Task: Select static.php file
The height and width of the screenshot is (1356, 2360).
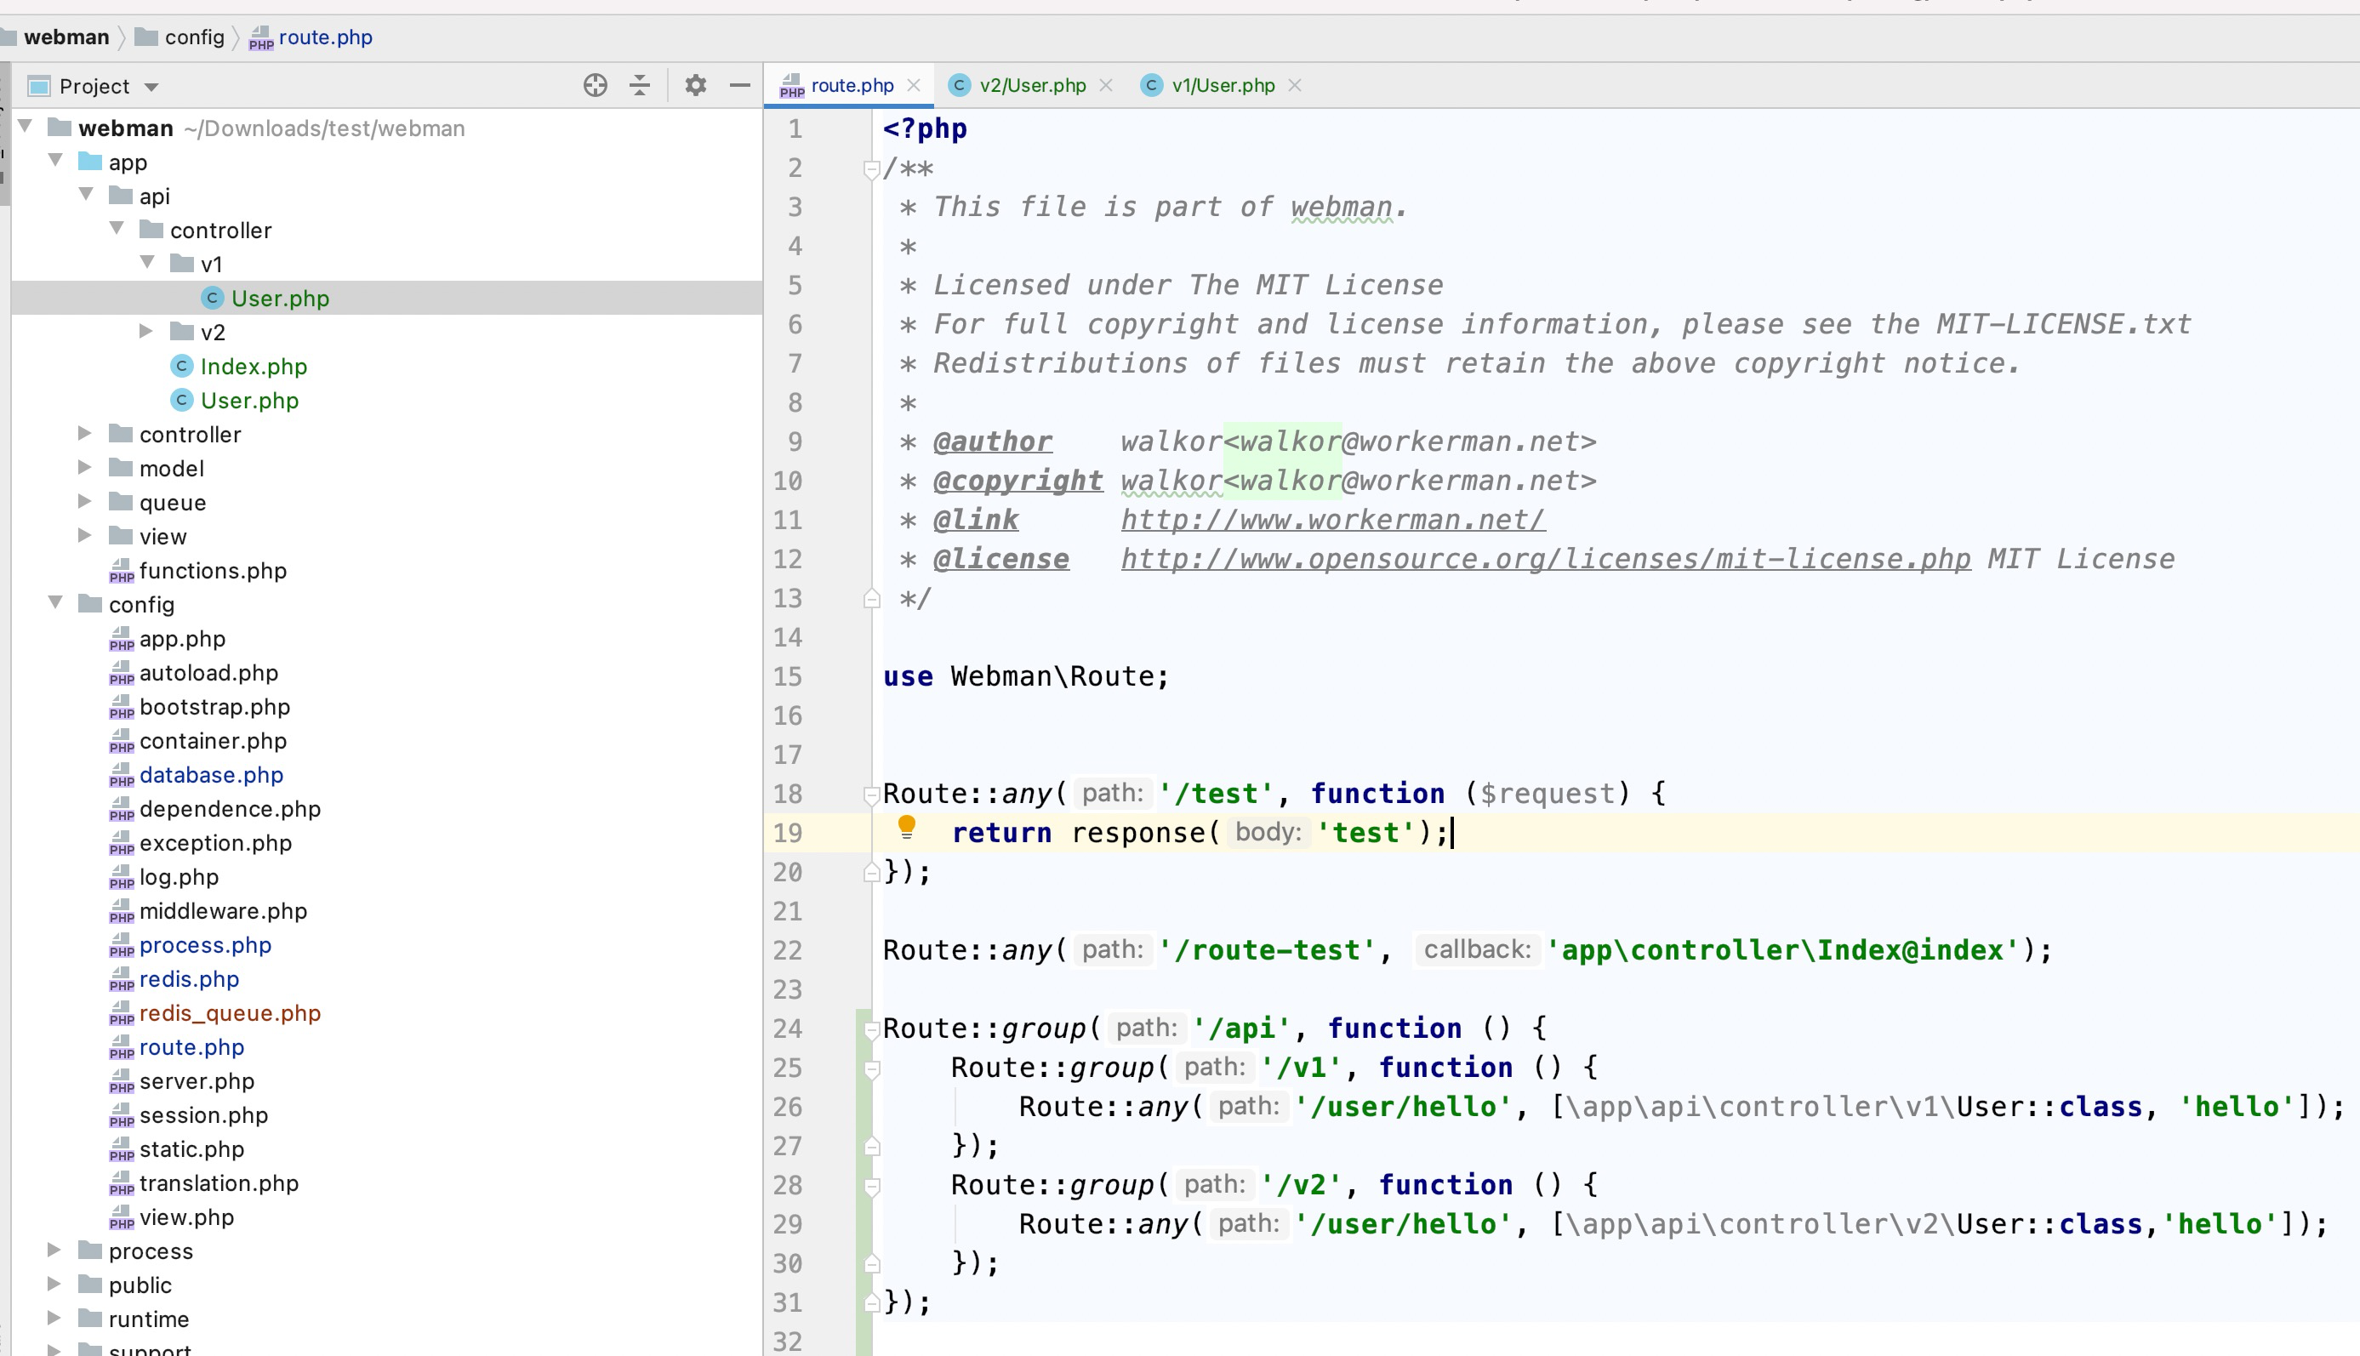Action: click(192, 1148)
